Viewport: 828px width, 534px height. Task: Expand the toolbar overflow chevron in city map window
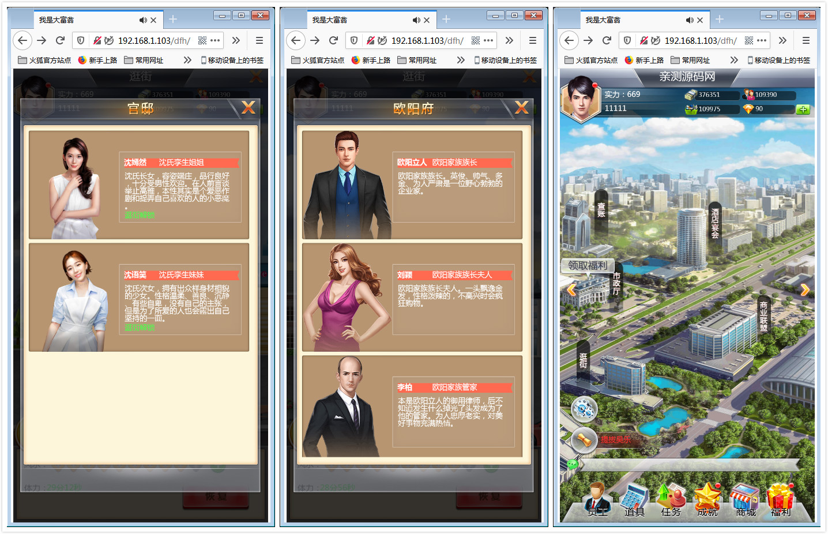coord(782,40)
